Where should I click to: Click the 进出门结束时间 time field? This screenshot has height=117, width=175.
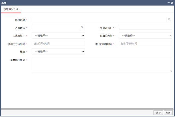[x=146, y=43]
